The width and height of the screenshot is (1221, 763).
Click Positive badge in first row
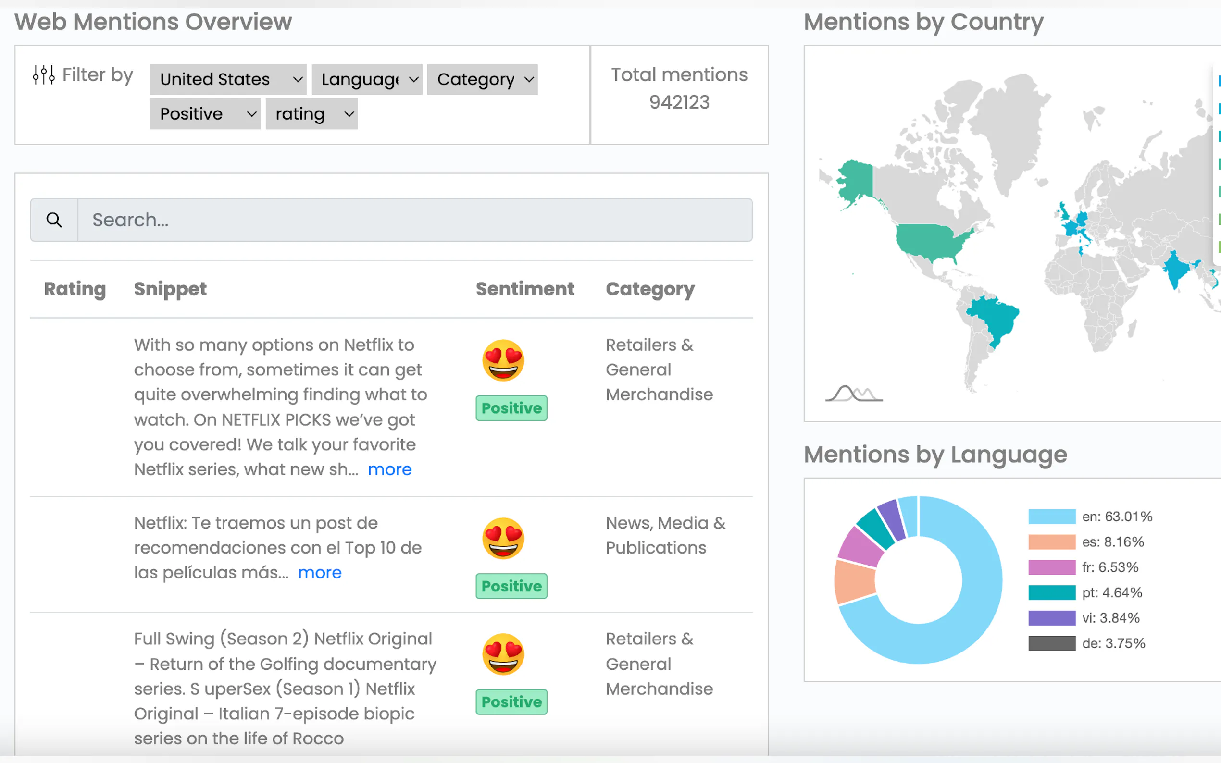click(511, 408)
